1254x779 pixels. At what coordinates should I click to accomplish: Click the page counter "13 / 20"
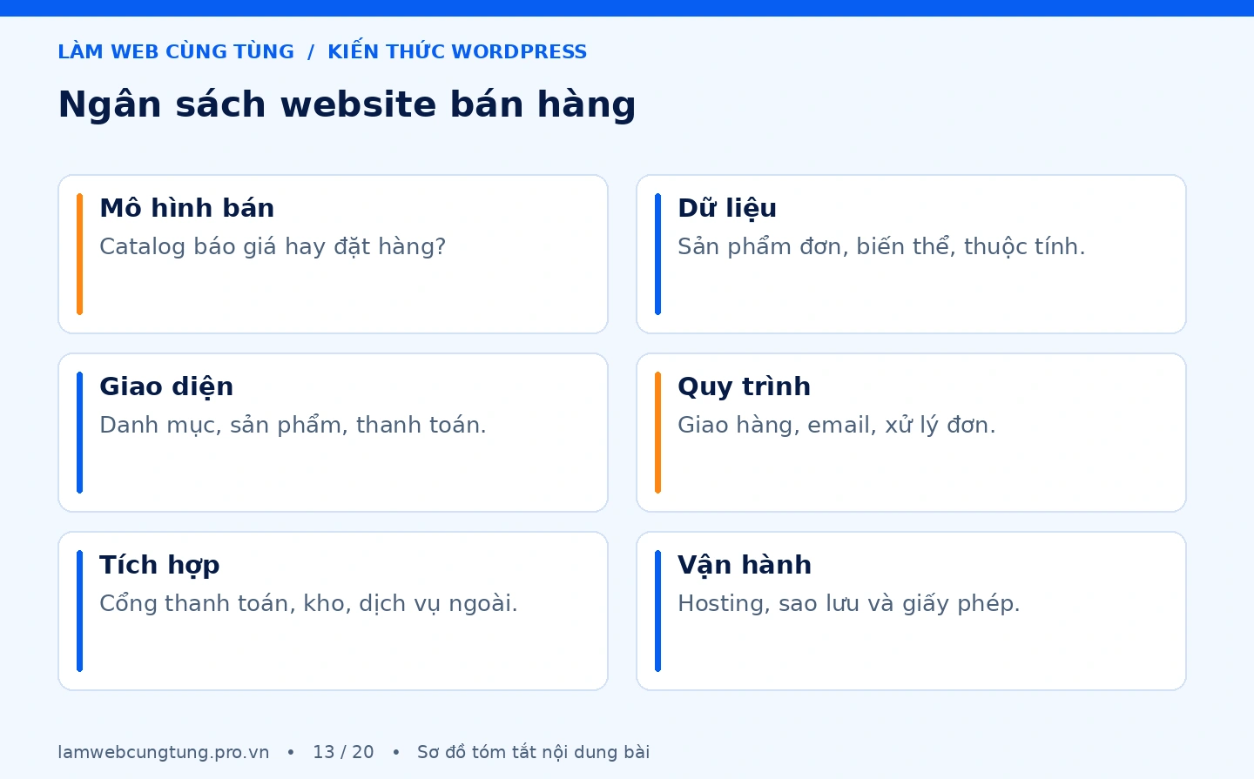coord(343,753)
